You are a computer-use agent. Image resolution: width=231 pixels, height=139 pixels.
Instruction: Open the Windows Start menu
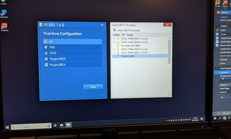[7, 127]
